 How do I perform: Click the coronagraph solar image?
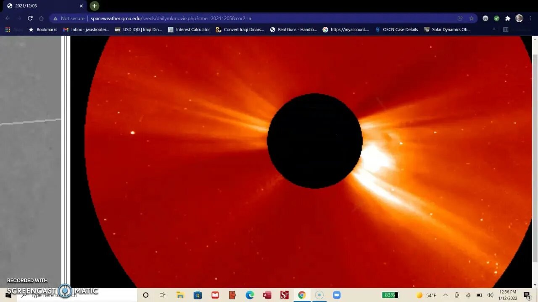pos(301,162)
